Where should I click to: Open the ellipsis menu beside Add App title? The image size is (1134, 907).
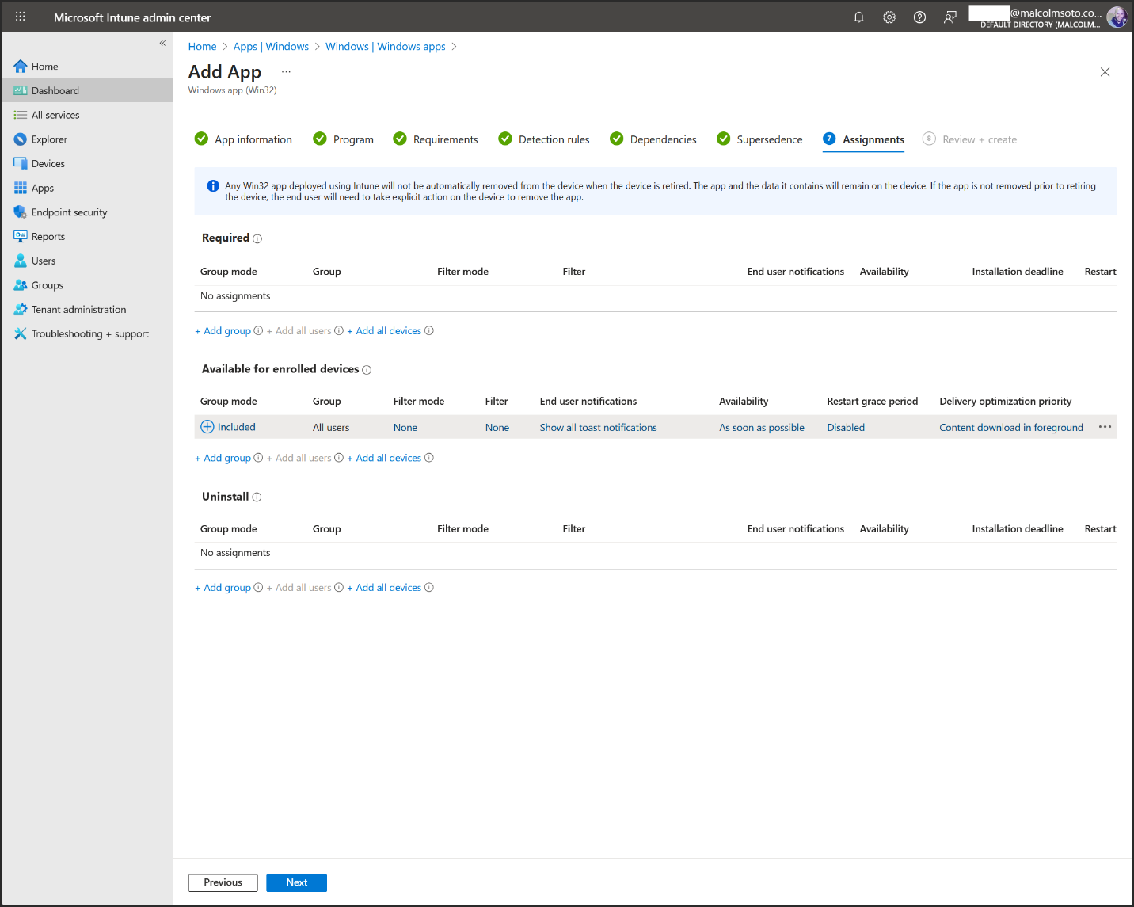(x=286, y=72)
